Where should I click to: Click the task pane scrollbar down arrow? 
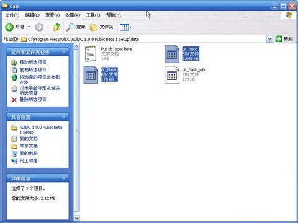click(x=76, y=218)
